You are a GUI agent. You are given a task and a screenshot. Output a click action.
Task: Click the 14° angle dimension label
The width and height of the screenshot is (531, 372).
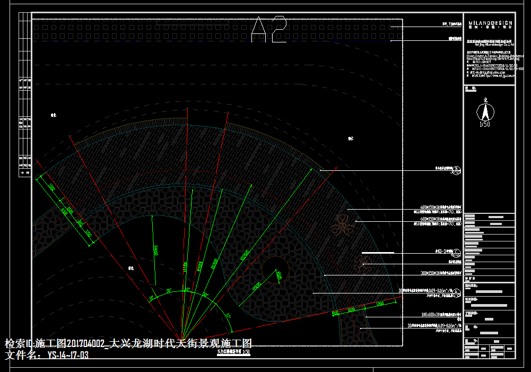coord(151,298)
